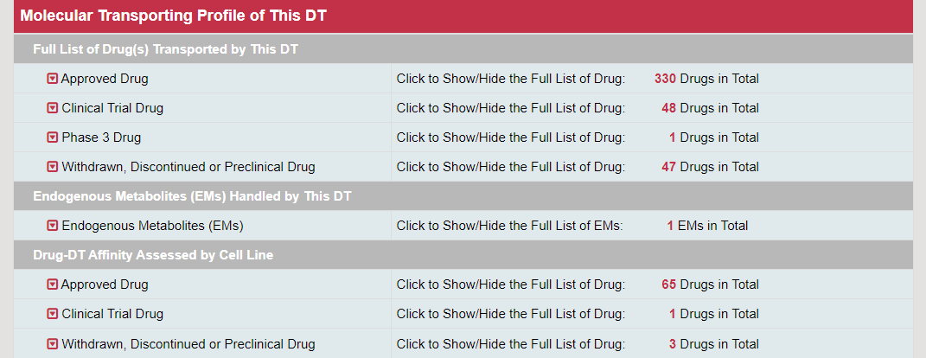This screenshot has width=926, height=358.
Task: Click red arrow icon beside Endogenous Metabolites (EMs)
Action: click(x=53, y=226)
